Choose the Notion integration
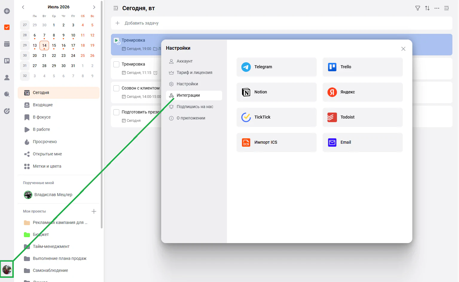The width and height of the screenshot is (459, 282). pos(277,92)
